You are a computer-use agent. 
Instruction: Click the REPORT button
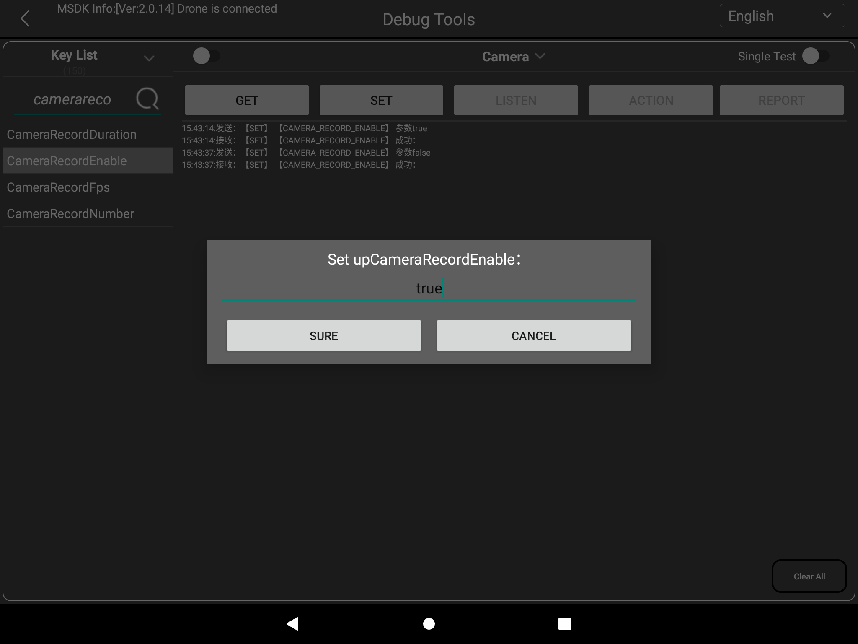[782, 100]
